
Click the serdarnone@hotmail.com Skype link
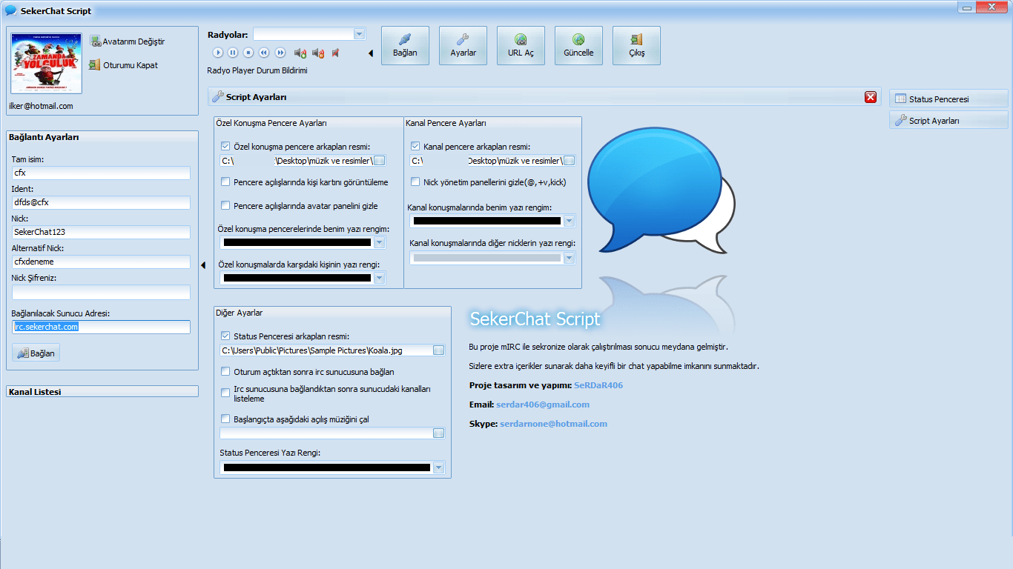tap(553, 424)
